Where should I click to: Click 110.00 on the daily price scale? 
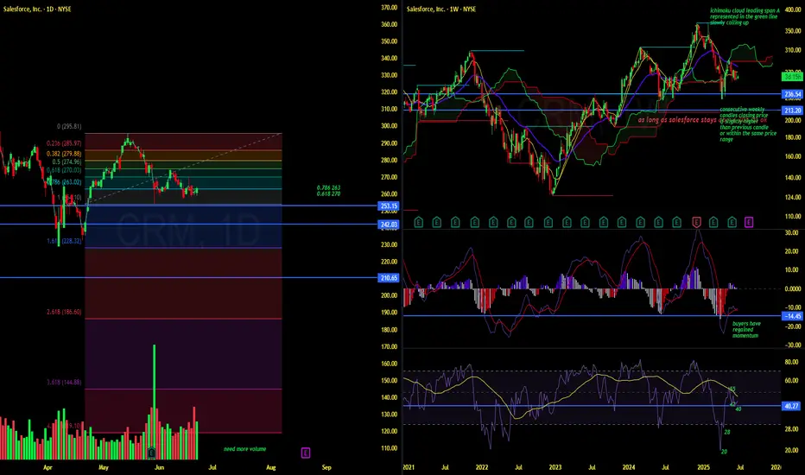click(x=390, y=448)
